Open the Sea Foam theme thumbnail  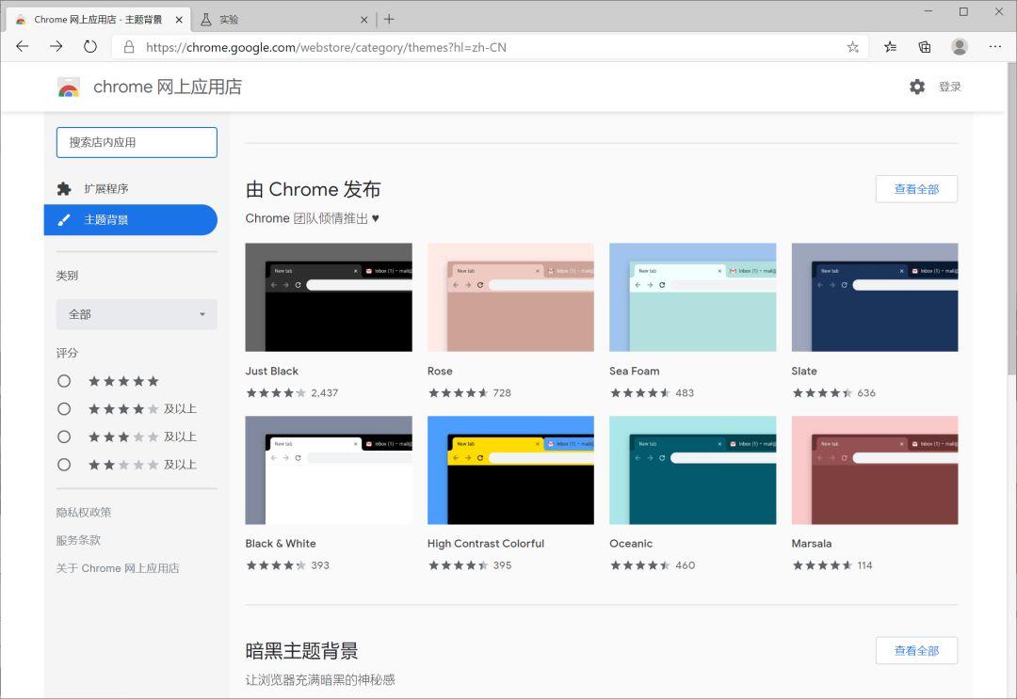pos(693,297)
